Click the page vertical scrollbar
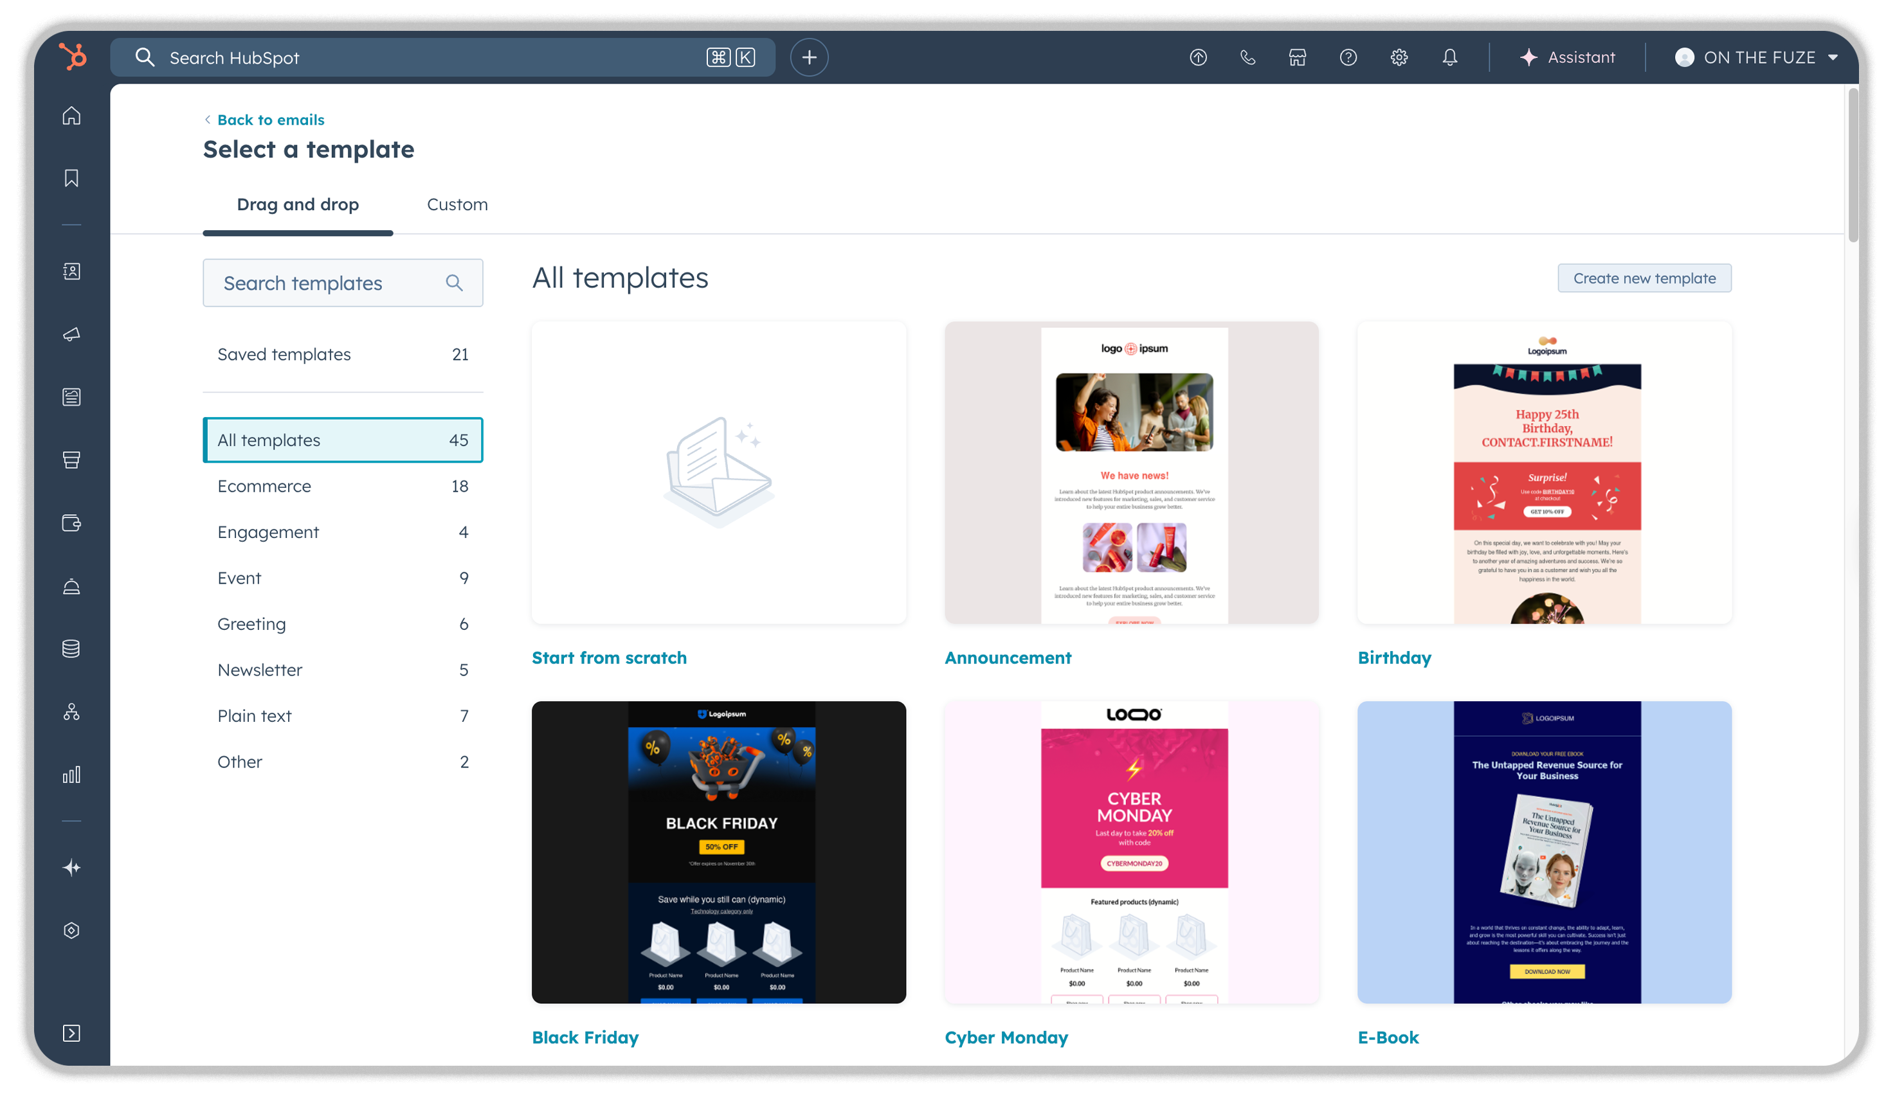 tap(1853, 165)
